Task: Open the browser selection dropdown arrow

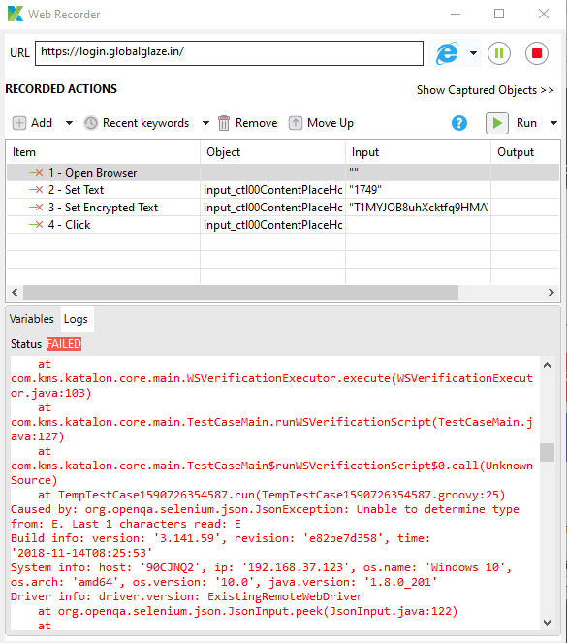Action: [x=473, y=53]
